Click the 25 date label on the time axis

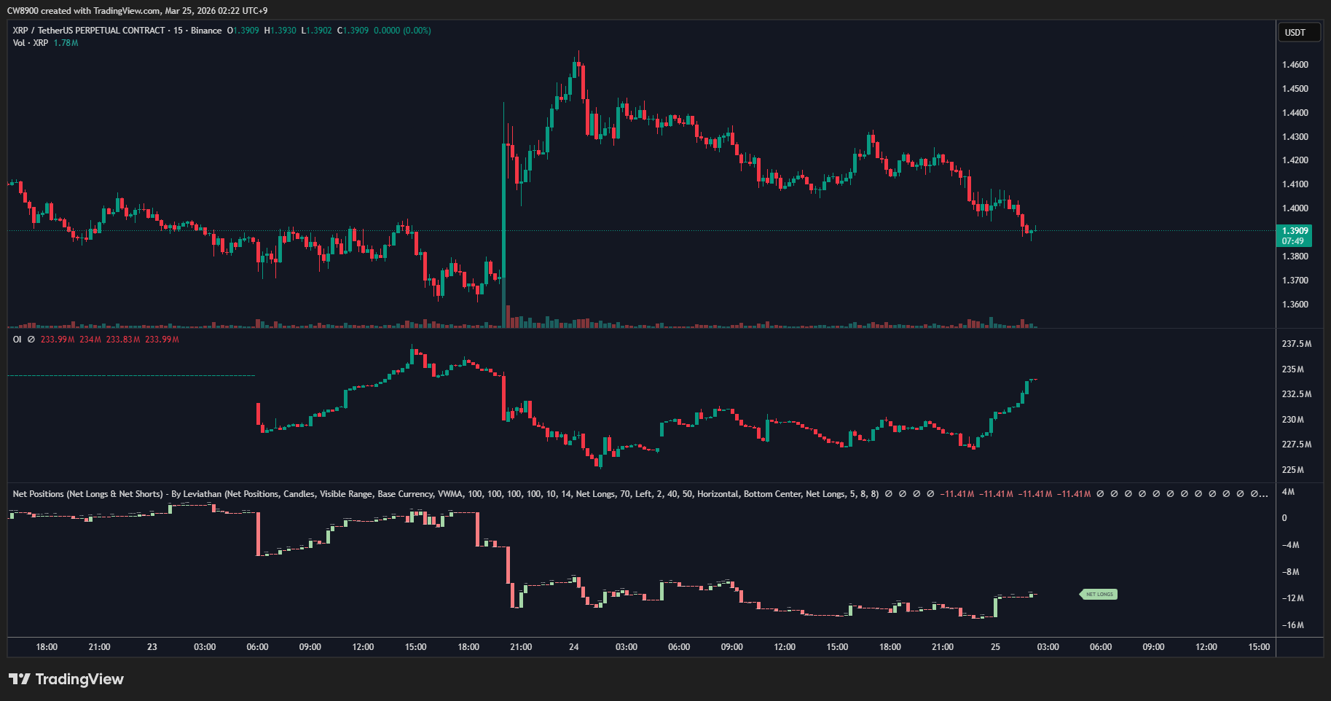[x=994, y=646]
